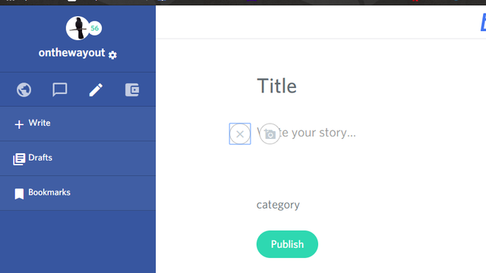Click the Bookmarks ribbon icon

tap(19, 194)
